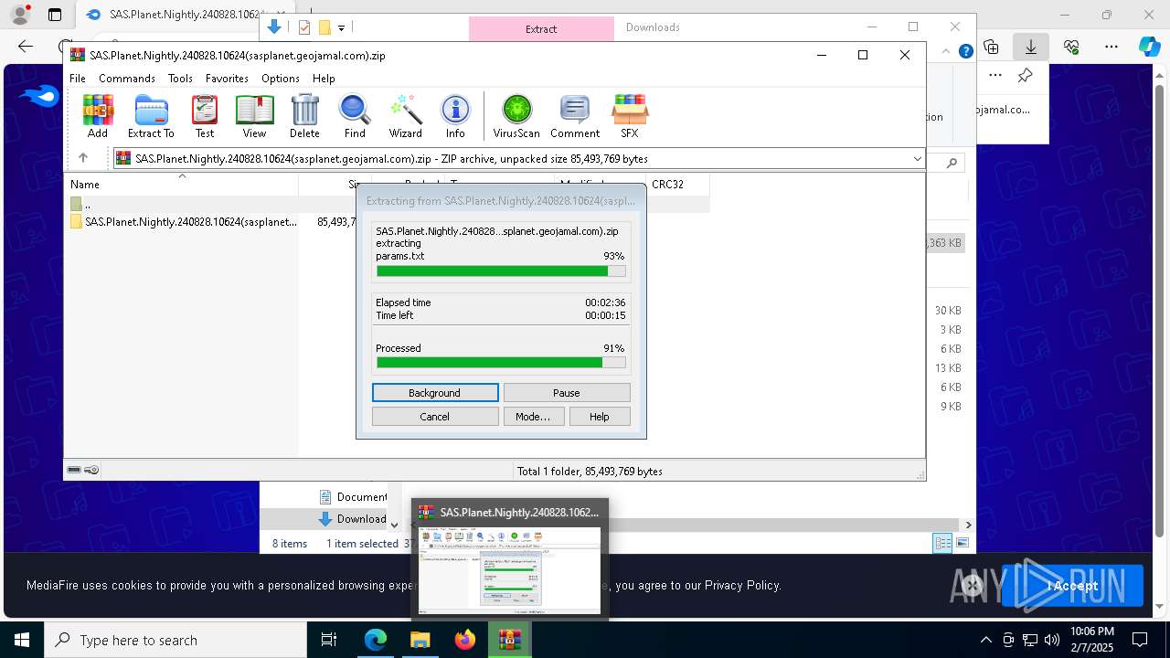The width and height of the screenshot is (1170, 658).
Task: Click the Windows search box on taskbar
Action: 175,640
